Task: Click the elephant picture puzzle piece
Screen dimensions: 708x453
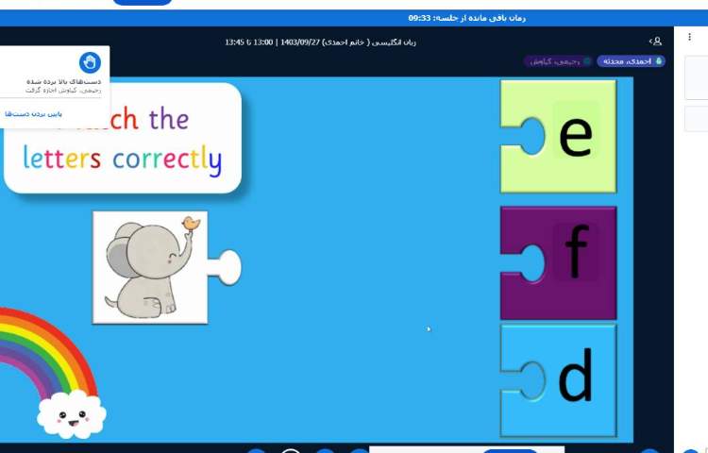Action: pos(151,267)
